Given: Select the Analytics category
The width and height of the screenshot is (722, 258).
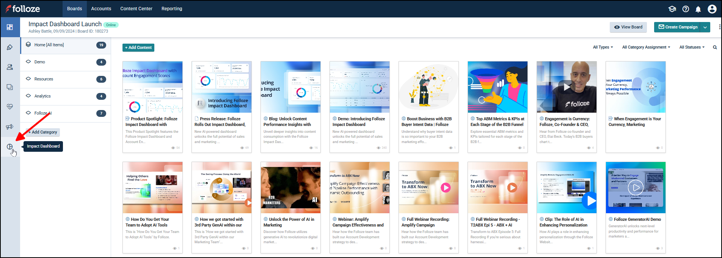Looking at the screenshot, I should (x=42, y=96).
